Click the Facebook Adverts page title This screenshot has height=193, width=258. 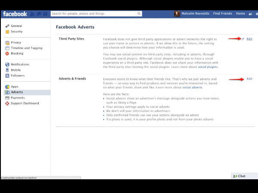coord(75,27)
